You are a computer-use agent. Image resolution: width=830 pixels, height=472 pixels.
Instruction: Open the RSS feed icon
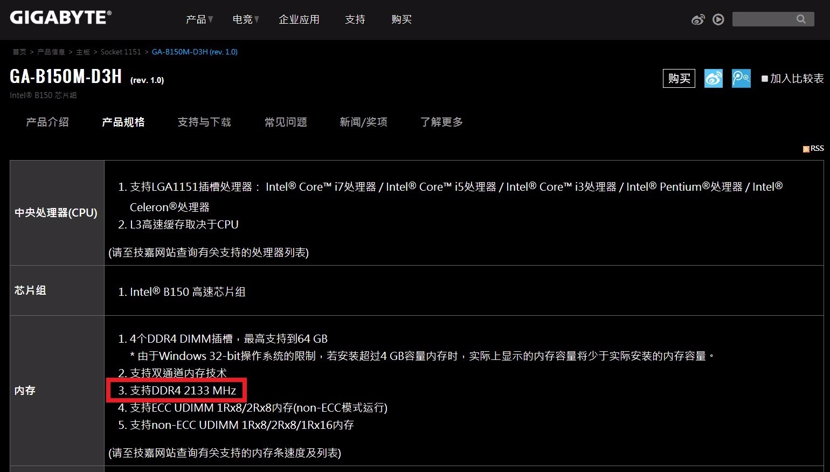point(806,149)
